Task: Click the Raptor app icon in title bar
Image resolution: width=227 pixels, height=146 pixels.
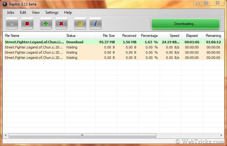Action: (x=5, y=4)
